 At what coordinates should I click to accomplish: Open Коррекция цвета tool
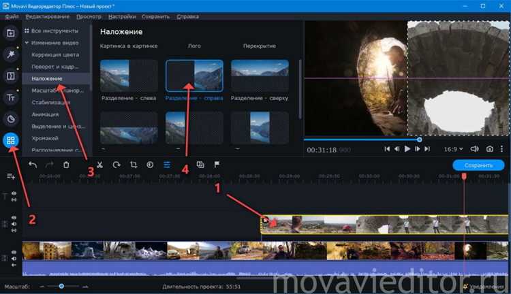point(55,54)
